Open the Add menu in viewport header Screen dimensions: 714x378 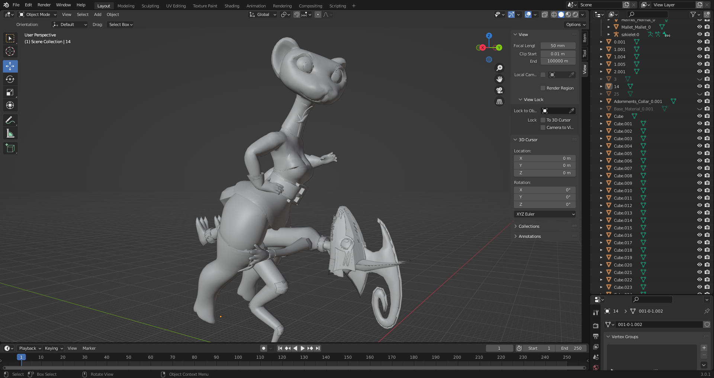[x=97, y=14]
